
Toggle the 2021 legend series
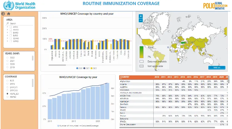(x=87, y=68)
